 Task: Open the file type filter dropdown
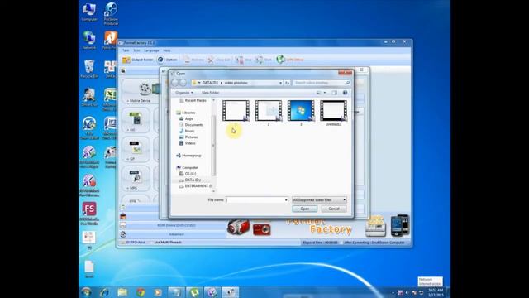coord(319,200)
